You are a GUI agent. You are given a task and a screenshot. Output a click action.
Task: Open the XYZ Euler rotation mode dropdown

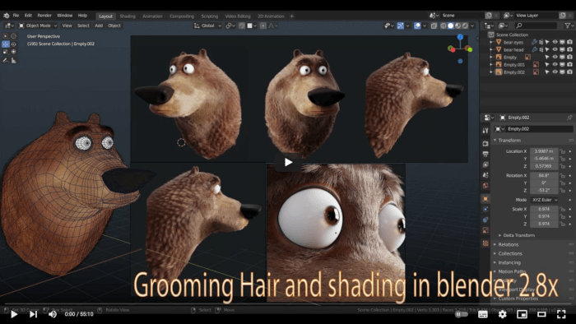545,200
